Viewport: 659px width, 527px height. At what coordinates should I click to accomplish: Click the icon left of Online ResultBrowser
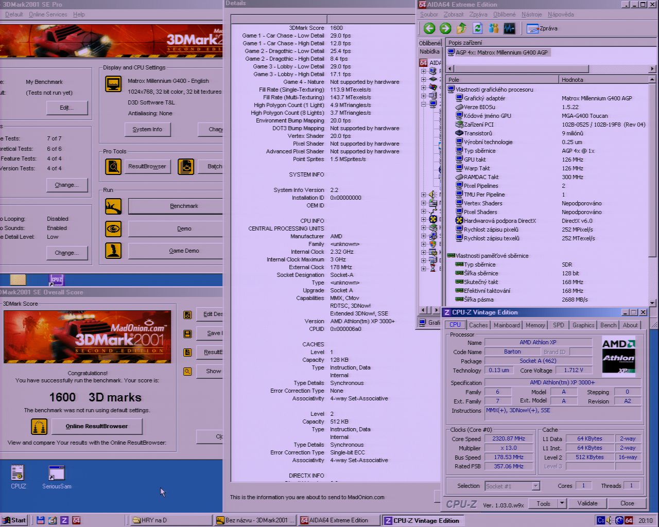coord(39,426)
